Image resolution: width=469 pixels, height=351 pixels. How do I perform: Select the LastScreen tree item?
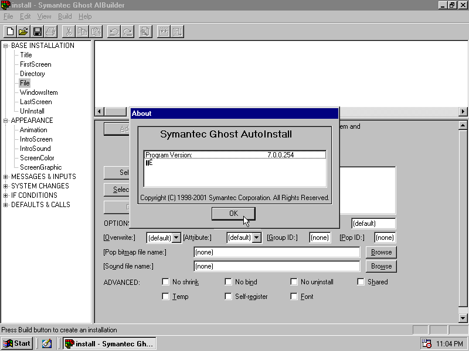[36, 102]
